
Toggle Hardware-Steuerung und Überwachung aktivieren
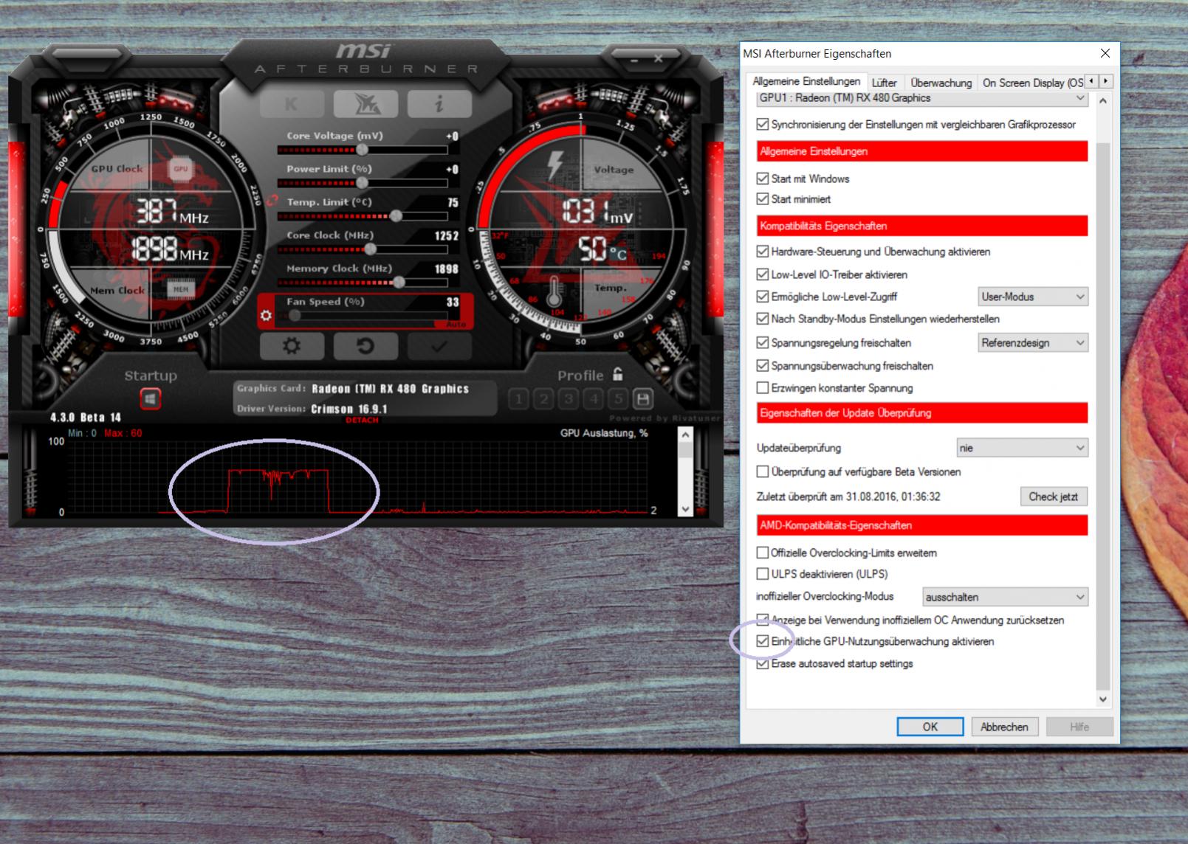click(763, 252)
